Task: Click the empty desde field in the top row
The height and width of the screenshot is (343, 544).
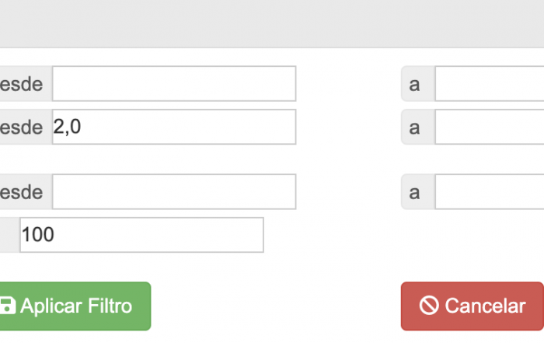Action: coord(174,84)
